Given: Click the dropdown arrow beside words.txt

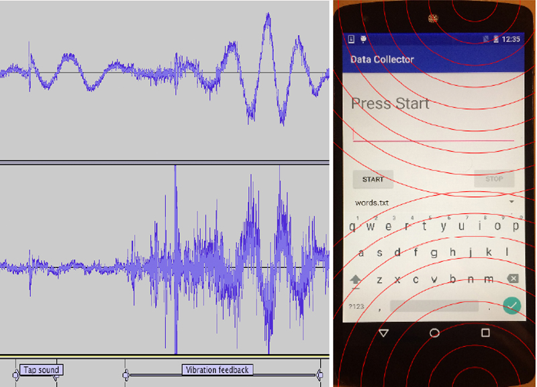Looking at the screenshot, I should tap(511, 202).
